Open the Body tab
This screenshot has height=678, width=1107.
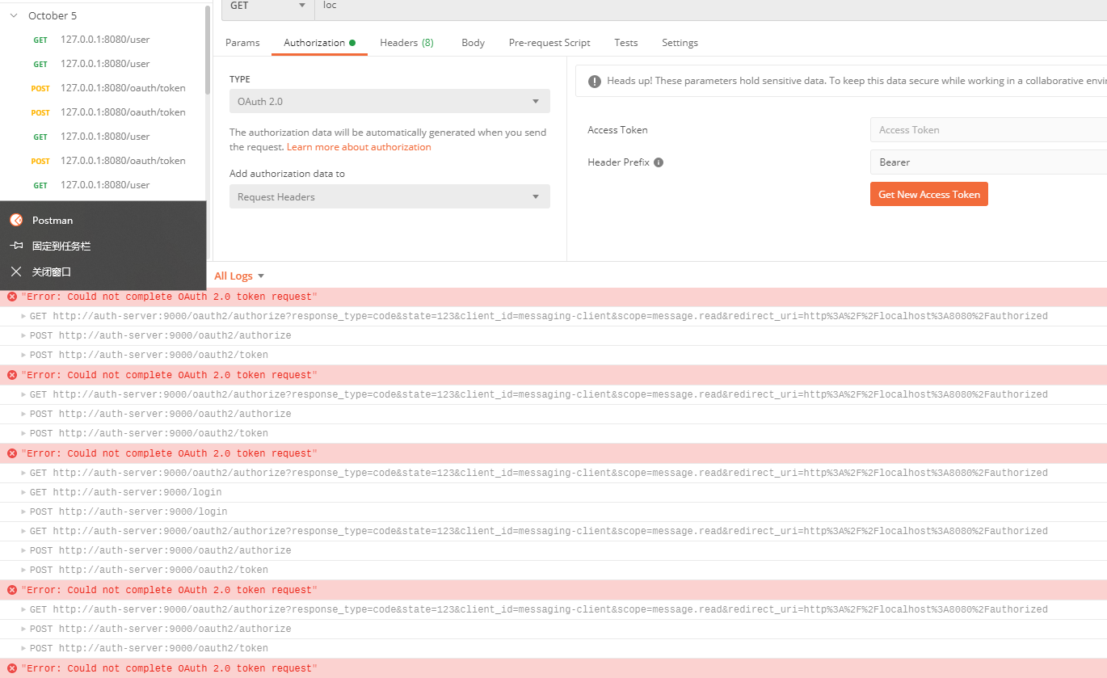pos(473,42)
